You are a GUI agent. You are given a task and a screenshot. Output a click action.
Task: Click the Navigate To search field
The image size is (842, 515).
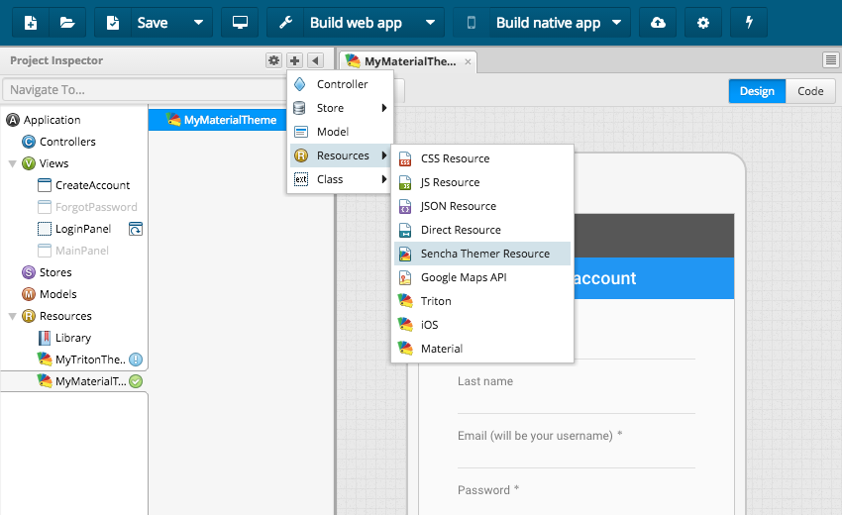coord(139,90)
